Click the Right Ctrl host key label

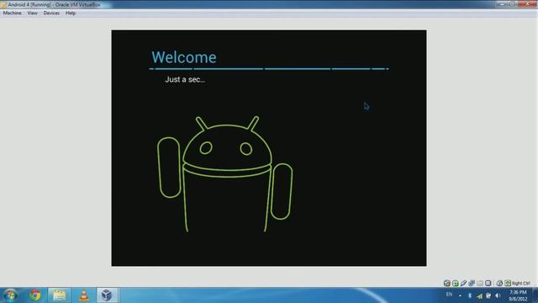[521, 284]
